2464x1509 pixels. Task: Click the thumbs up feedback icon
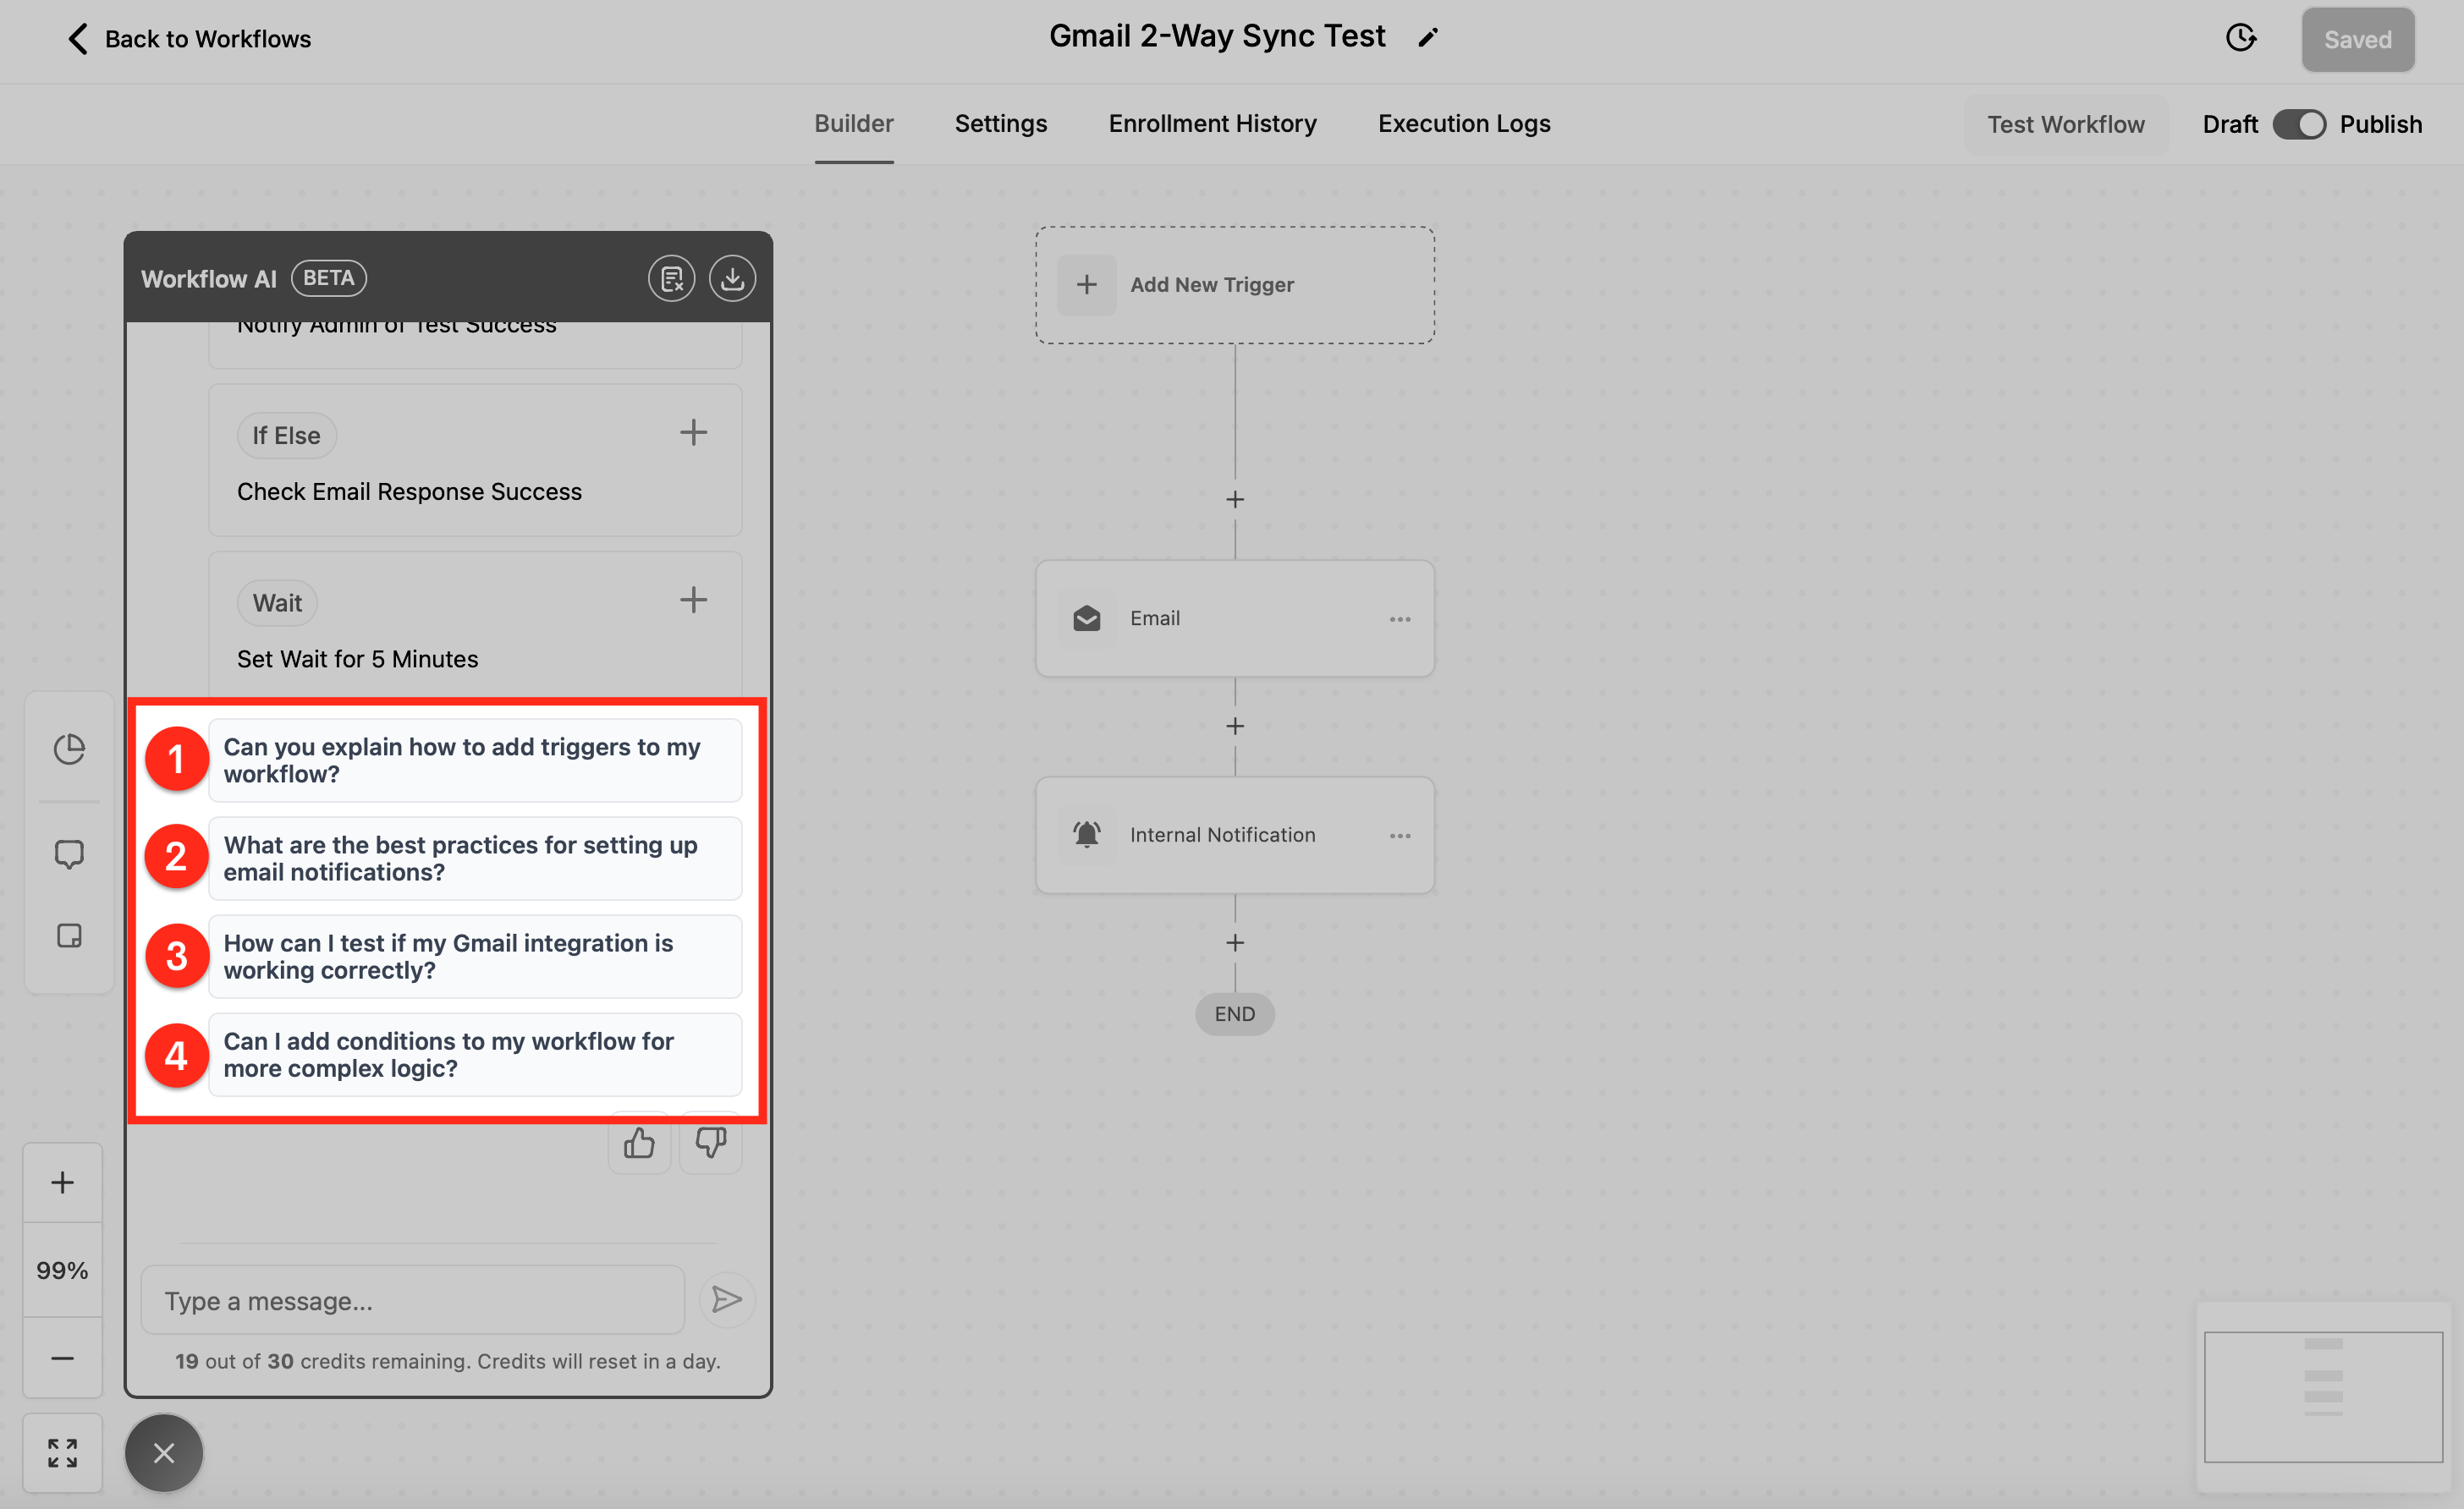pos(639,1144)
